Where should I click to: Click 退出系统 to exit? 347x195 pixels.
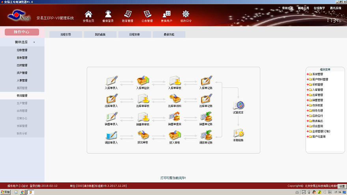[x=336, y=8]
